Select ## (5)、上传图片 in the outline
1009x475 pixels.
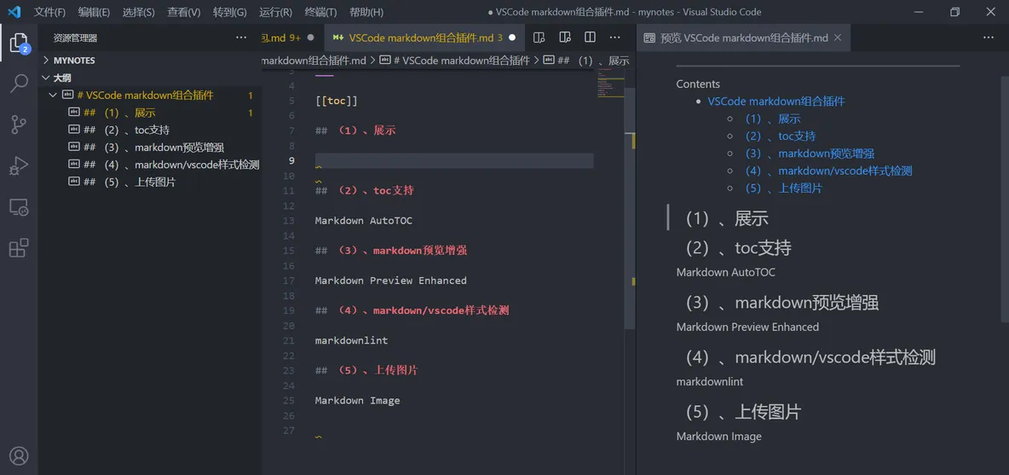coord(149,182)
